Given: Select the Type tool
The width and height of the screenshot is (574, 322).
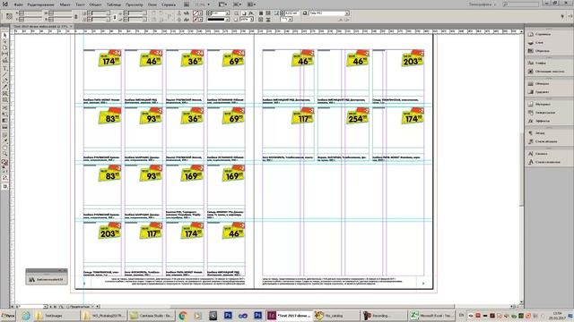Looking at the screenshot, I should [x=4, y=68].
